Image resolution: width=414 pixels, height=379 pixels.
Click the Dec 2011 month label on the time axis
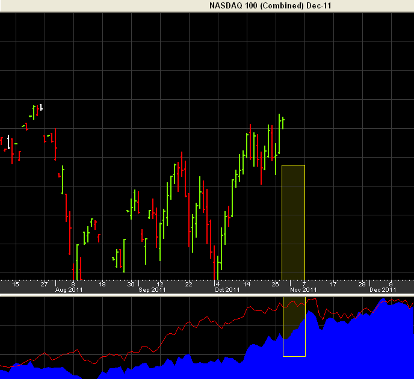(383, 290)
